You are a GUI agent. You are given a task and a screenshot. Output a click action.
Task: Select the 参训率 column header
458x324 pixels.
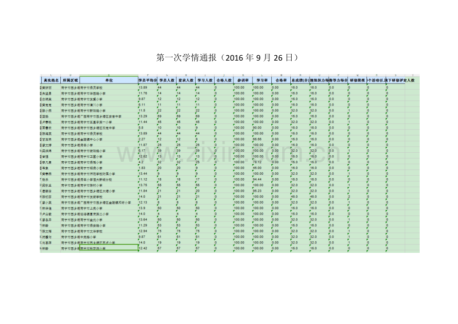[x=243, y=80]
